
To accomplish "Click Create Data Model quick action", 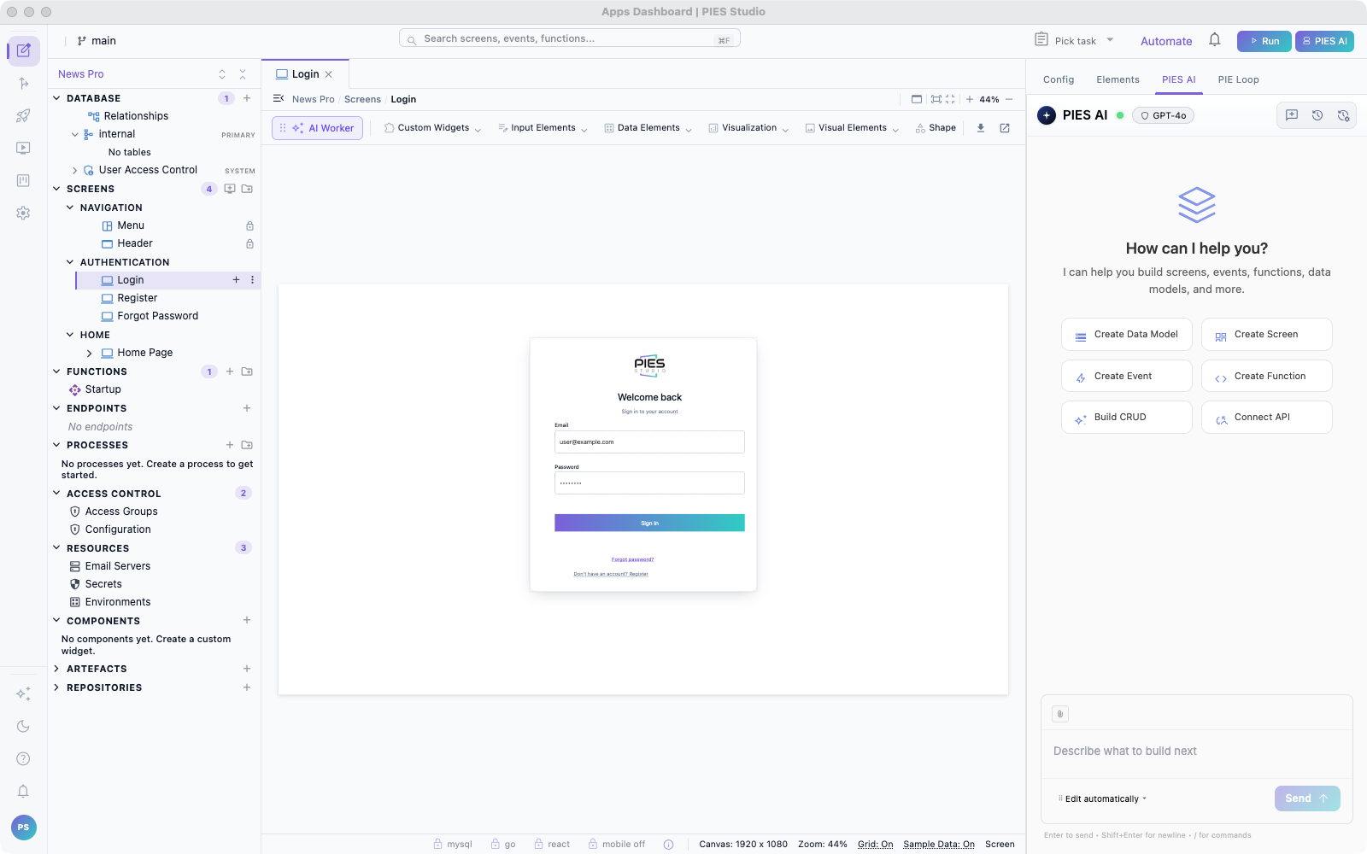I will (1127, 334).
